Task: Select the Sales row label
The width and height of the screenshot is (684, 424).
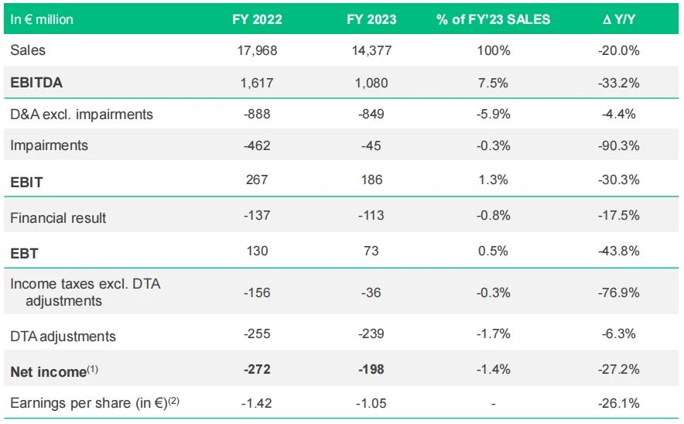Action: tap(28, 50)
